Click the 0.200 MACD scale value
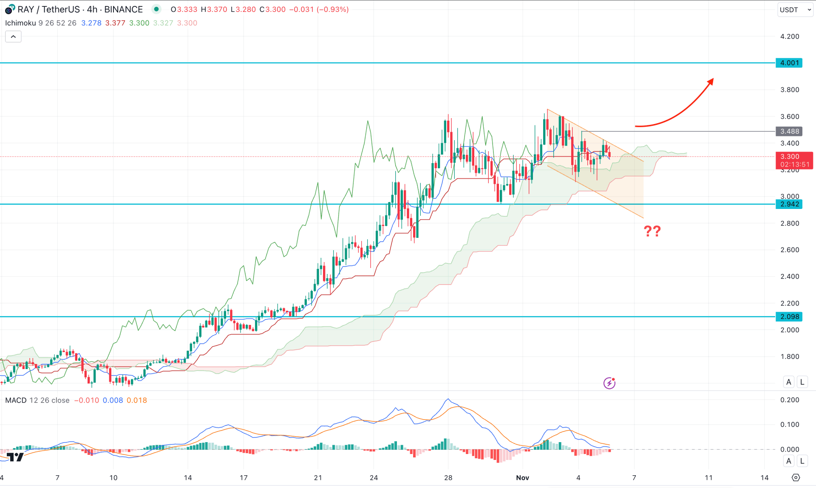The width and height of the screenshot is (816, 488). click(790, 400)
